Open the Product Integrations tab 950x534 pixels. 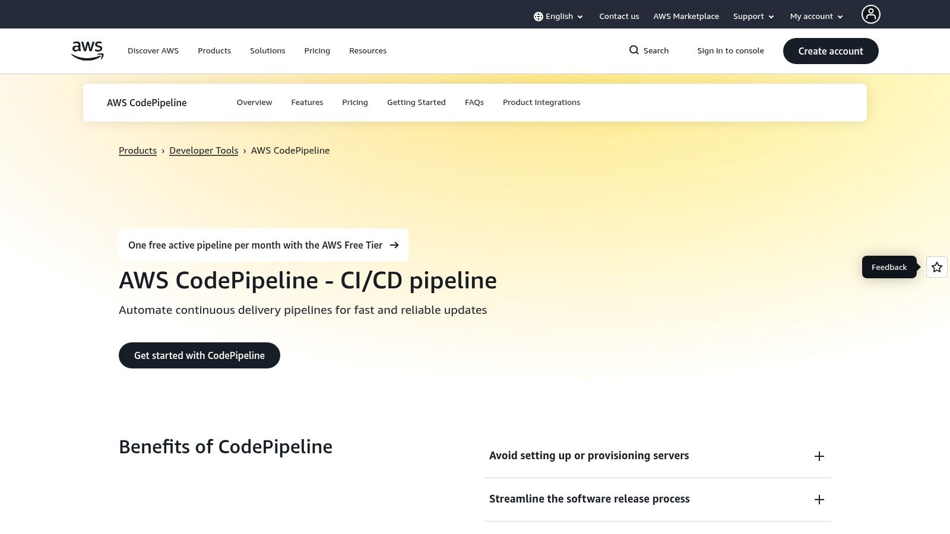point(541,103)
